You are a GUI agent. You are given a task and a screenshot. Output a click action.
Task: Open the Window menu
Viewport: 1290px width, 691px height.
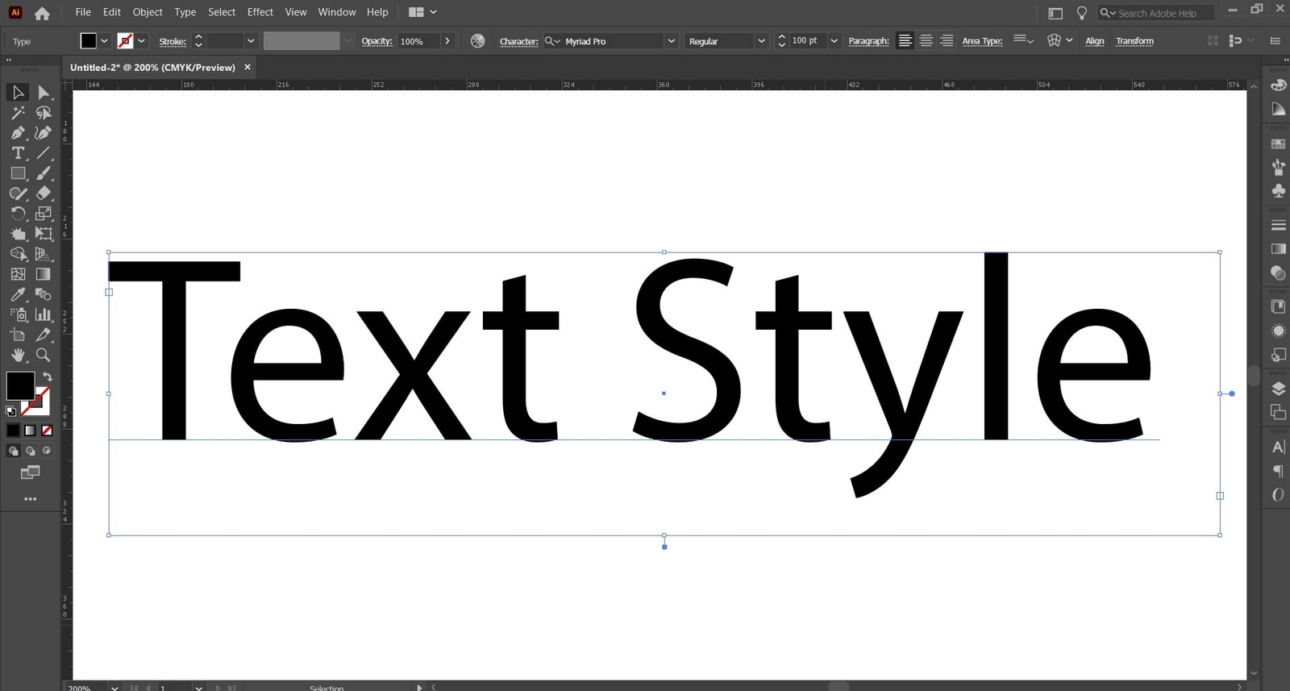click(x=337, y=12)
